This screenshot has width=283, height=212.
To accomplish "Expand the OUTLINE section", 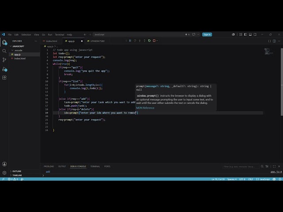I will coord(17,171).
